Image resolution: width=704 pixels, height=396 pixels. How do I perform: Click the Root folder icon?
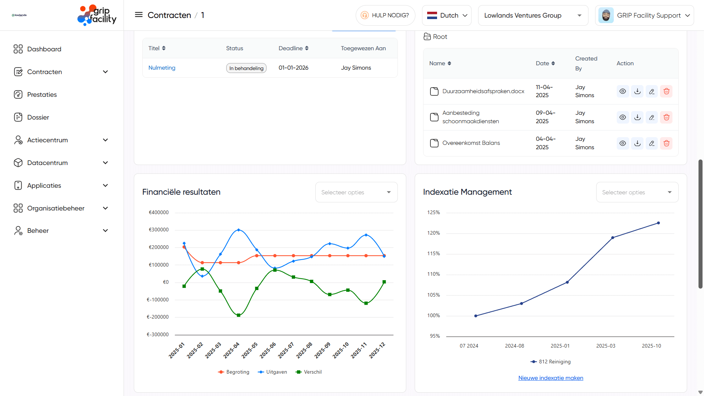[x=427, y=36]
